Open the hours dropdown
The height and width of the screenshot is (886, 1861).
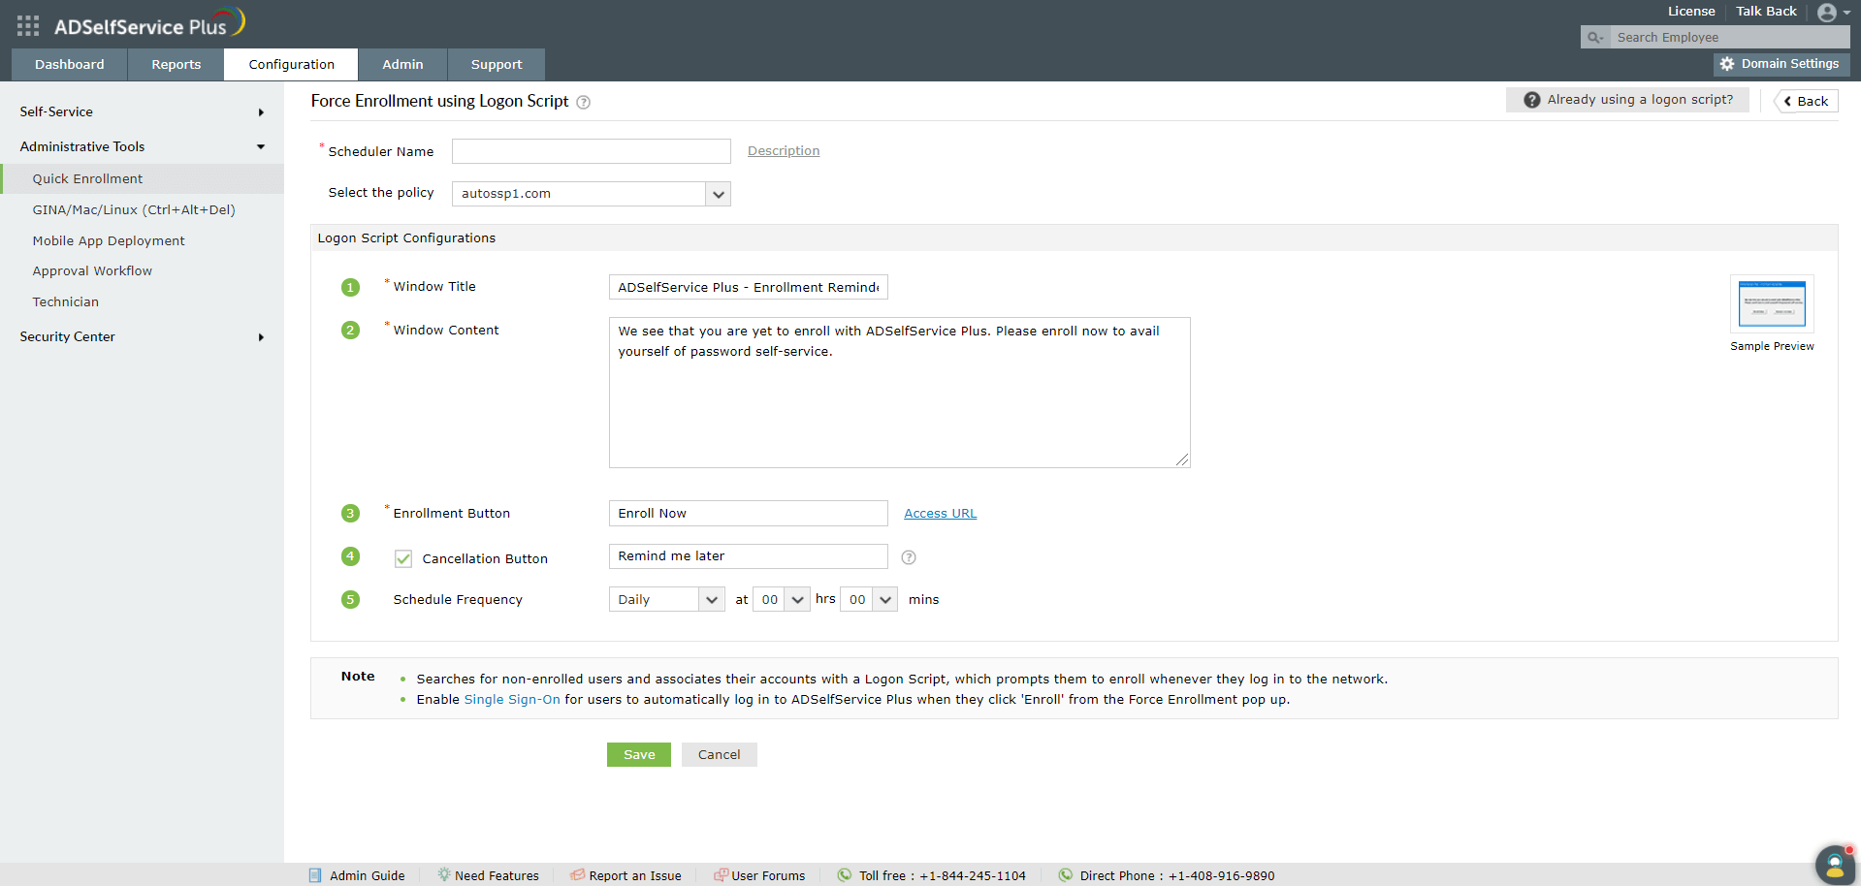[x=782, y=600]
